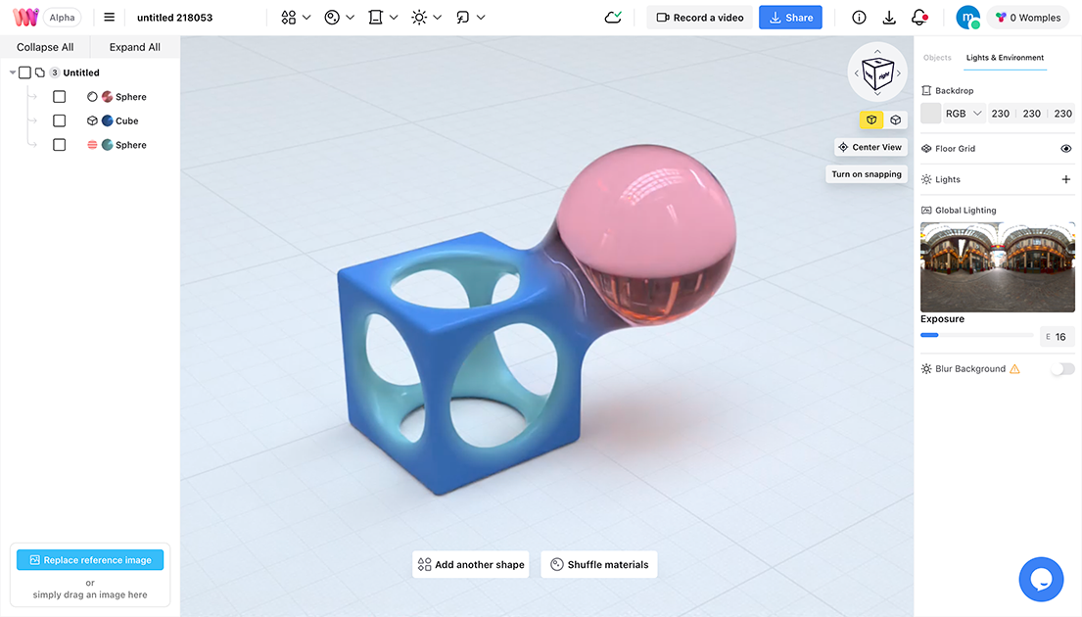Expand the lighting tool dropdown arrow
This screenshot has height=617, width=1082.
coord(437,18)
